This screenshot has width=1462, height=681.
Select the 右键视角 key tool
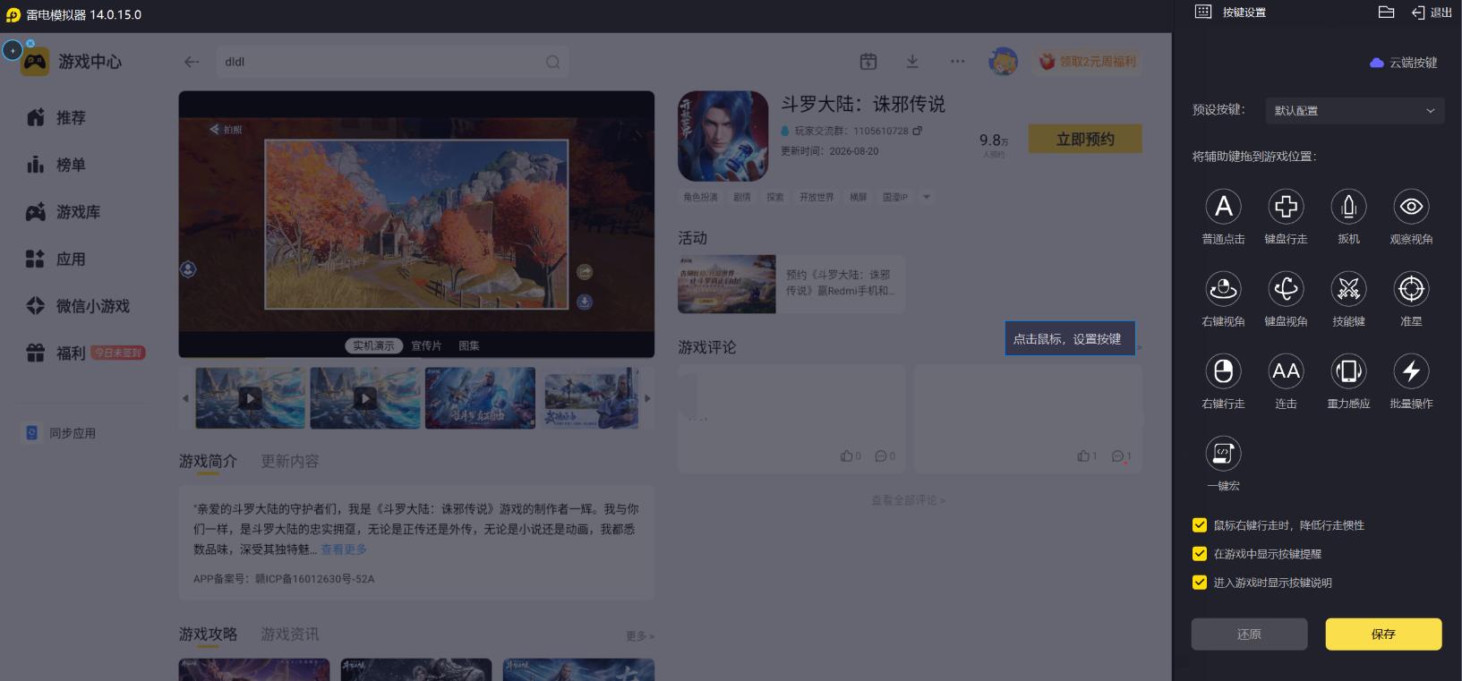[x=1223, y=289]
